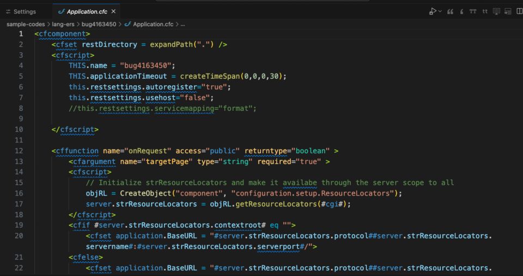
Task: Click the breadcrumb ellipsis symbol item
Action: pos(183,24)
